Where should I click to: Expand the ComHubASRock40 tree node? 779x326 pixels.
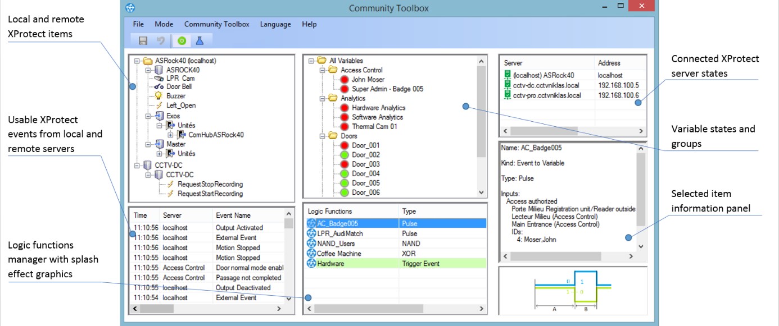tap(171, 135)
